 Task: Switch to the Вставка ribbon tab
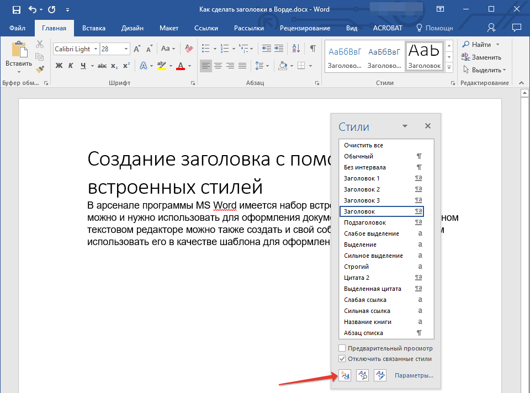coord(94,28)
